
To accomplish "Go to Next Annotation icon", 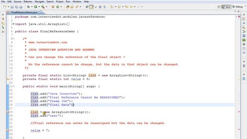I will (112, 7).
